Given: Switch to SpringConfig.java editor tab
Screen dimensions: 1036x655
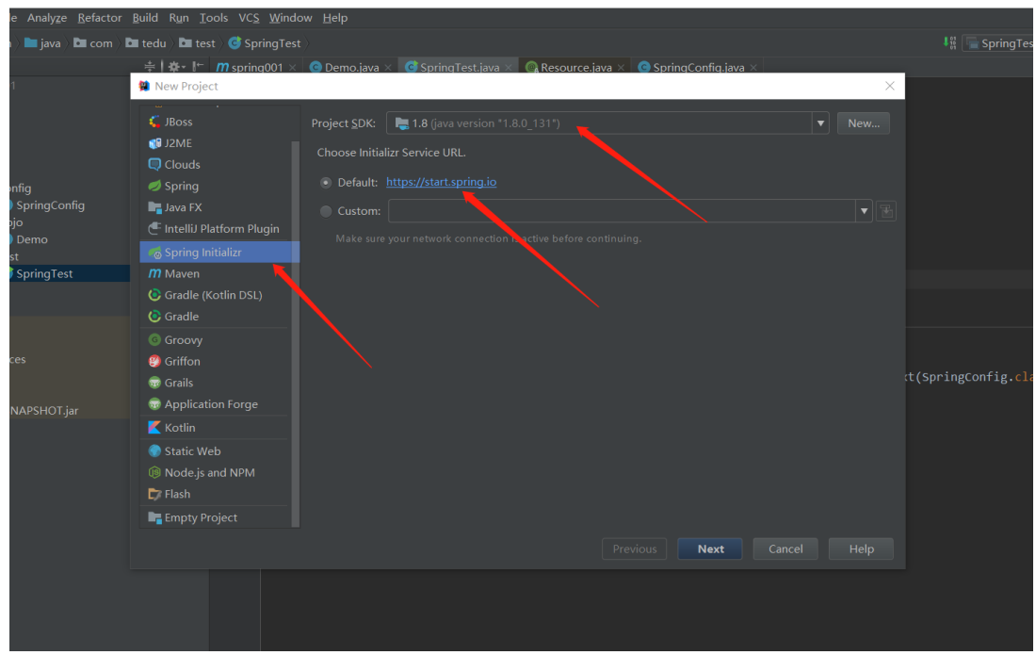Looking at the screenshot, I should pos(698,67).
